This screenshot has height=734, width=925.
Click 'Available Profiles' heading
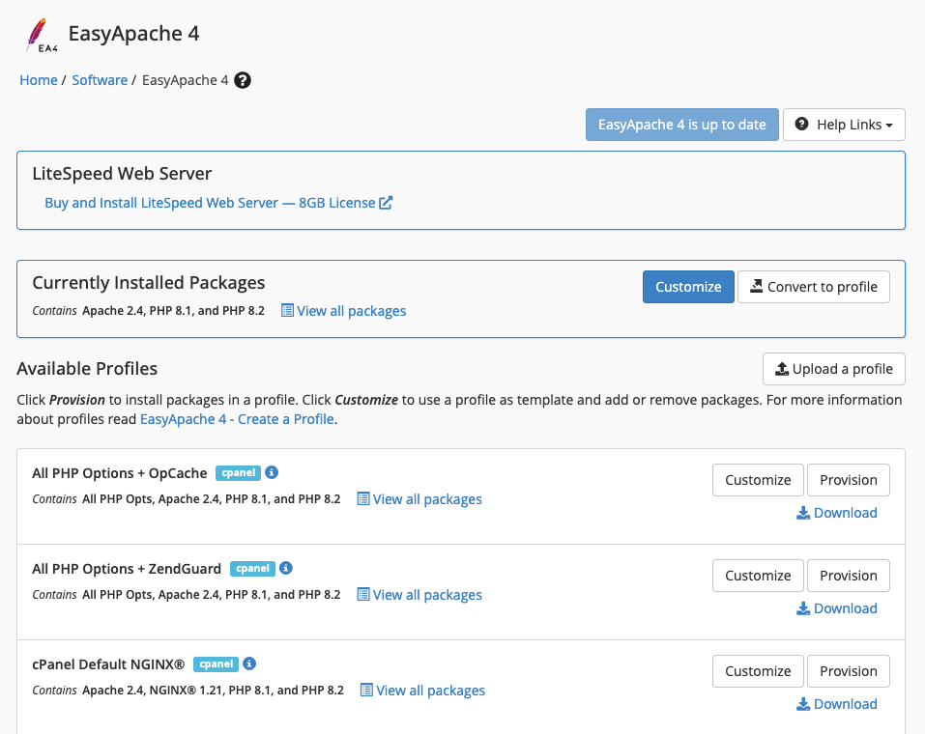click(x=87, y=369)
